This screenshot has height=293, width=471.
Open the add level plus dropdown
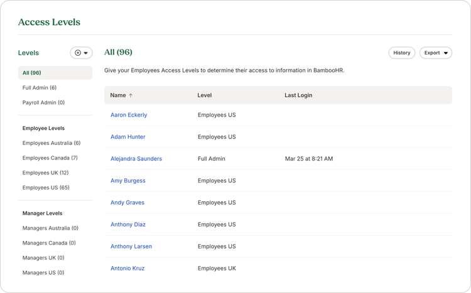click(81, 53)
